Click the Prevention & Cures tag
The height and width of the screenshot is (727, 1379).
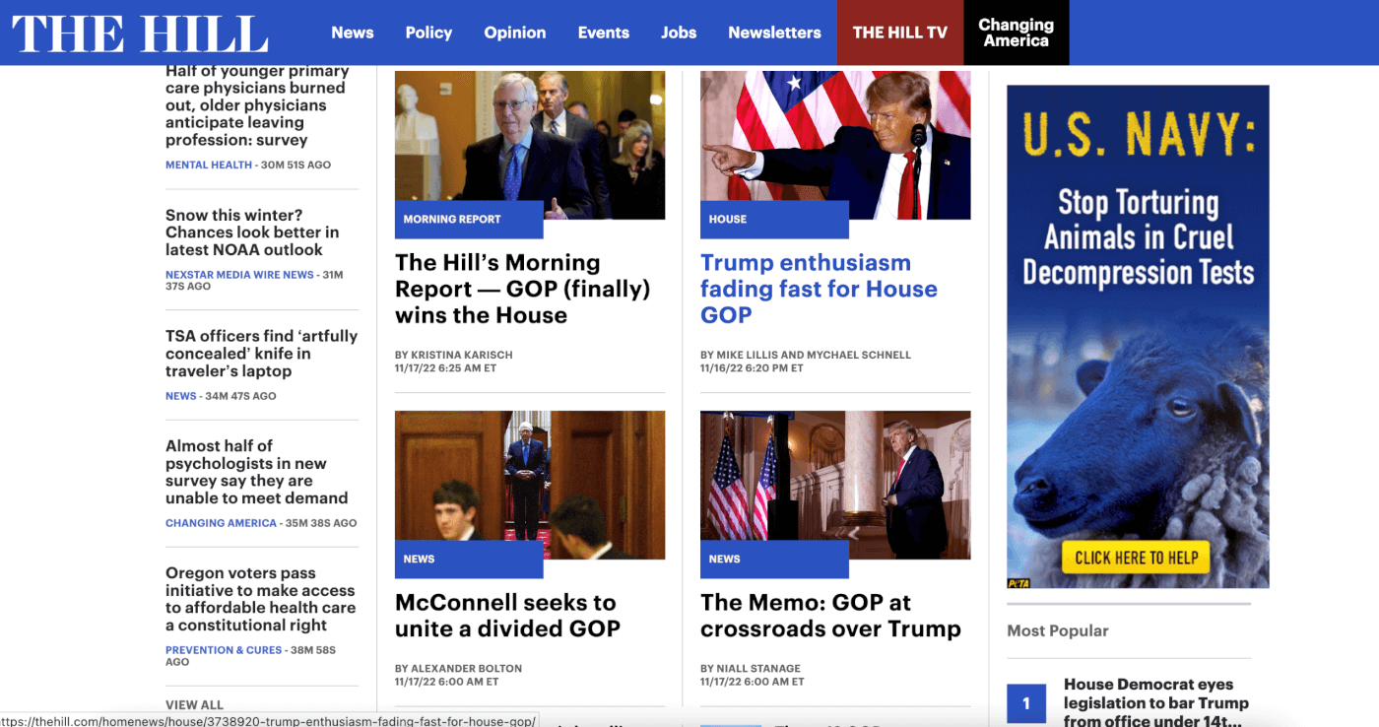pos(224,650)
